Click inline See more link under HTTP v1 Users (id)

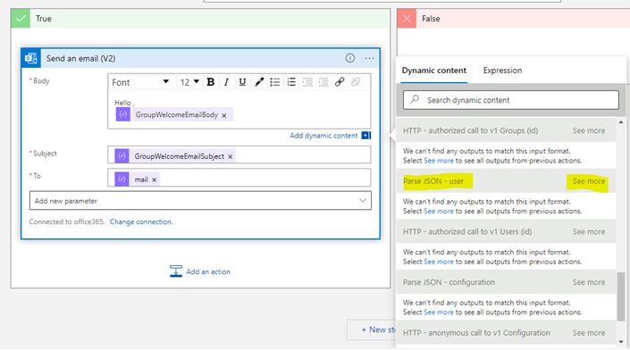pyautogui.click(x=439, y=262)
